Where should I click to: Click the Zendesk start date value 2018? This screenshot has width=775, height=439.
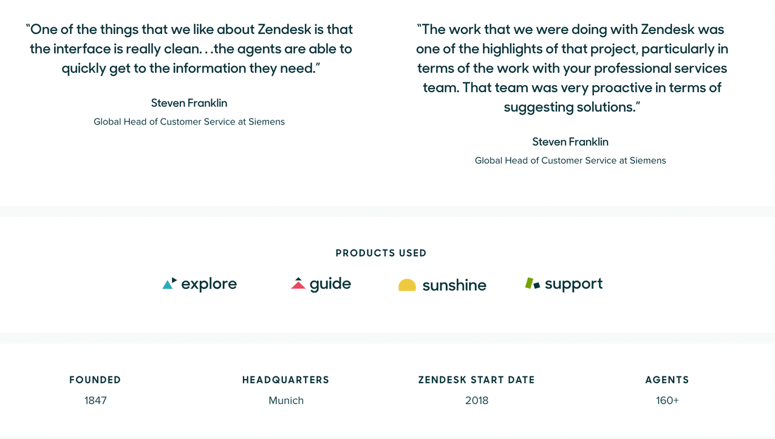[477, 401]
